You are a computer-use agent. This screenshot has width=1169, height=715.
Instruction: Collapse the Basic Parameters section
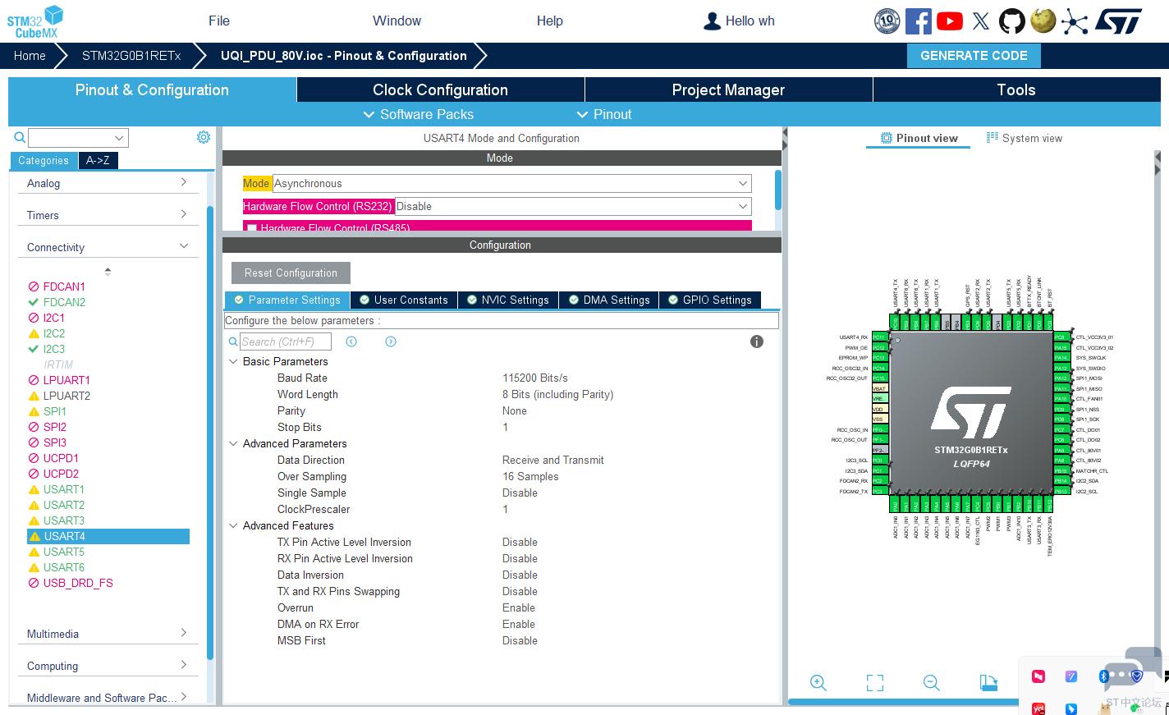tap(233, 361)
